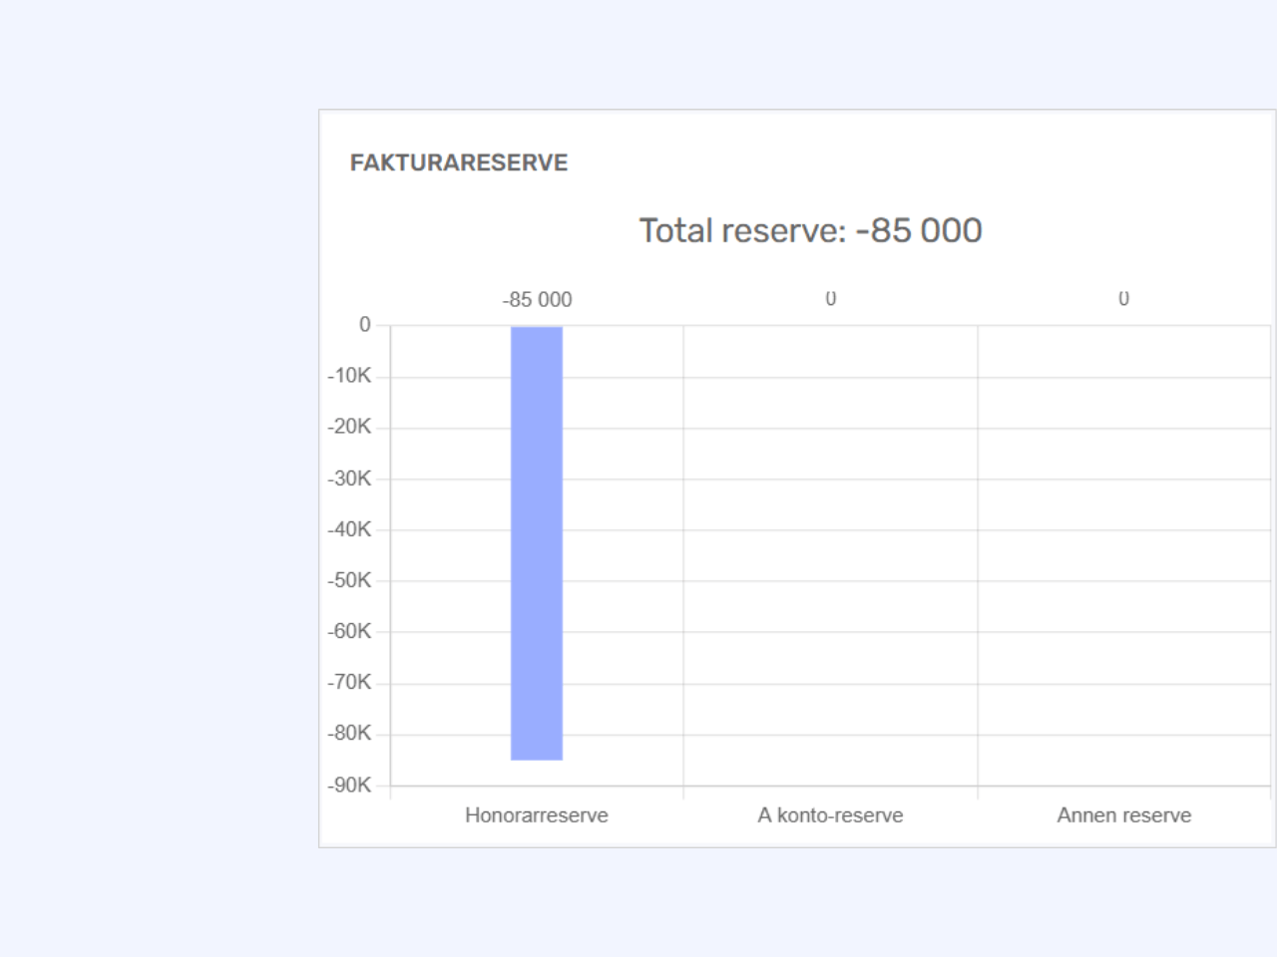Click the Annen reserve axis label

1124,815
